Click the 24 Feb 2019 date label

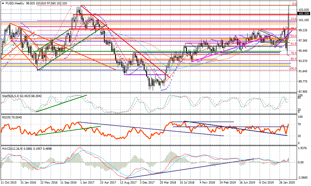click(x=228, y=183)
